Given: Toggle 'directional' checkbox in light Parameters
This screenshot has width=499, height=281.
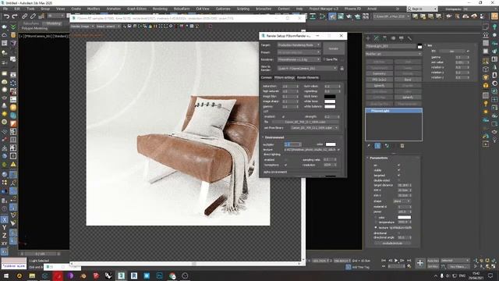Looking at the screenshot, I should (398, 233).
